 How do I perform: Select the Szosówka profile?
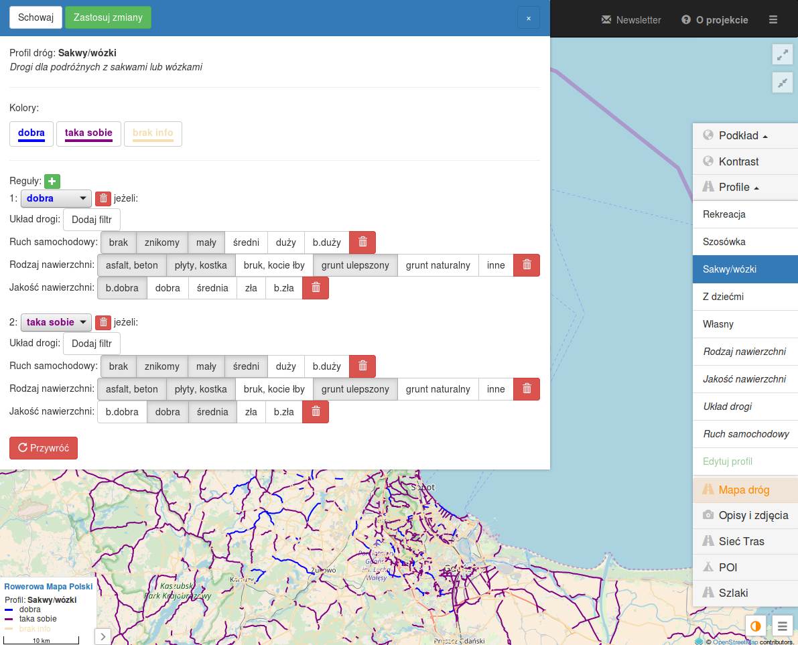[724, 242]
